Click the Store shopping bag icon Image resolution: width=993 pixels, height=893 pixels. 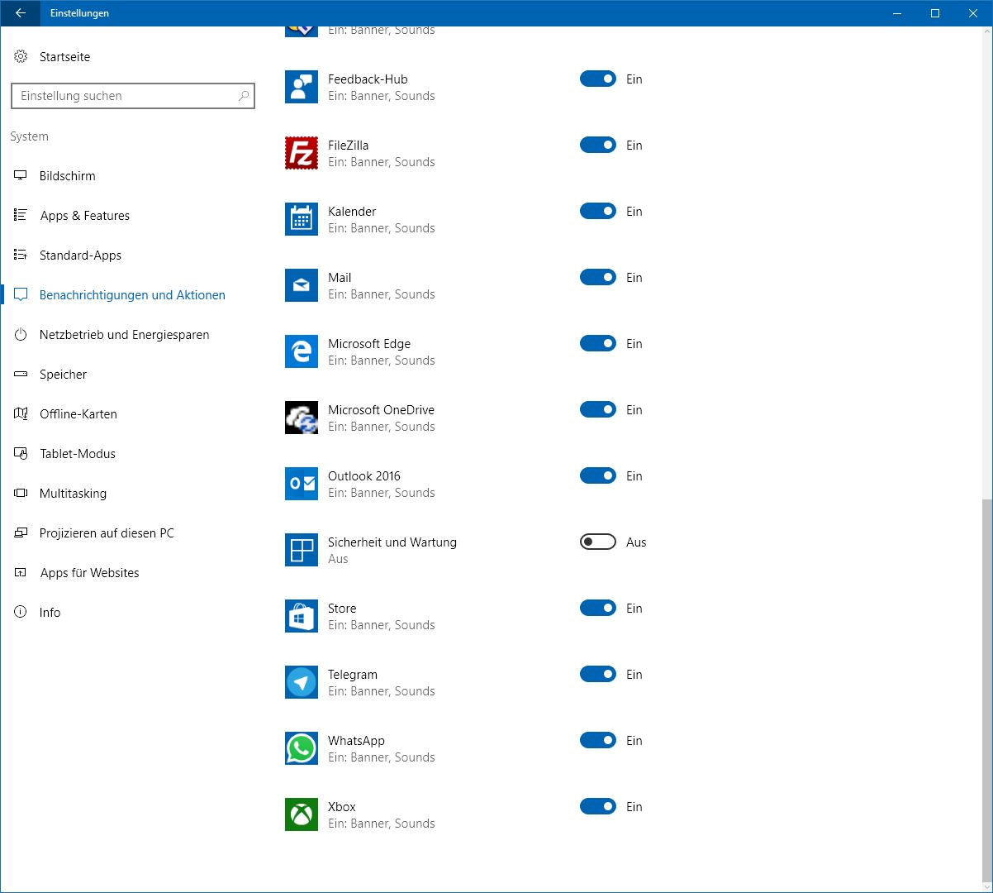(x=302, y=616)
